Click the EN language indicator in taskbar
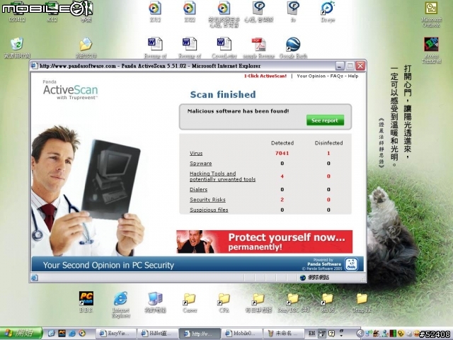 pyautogui.click(x=311, y=334)
